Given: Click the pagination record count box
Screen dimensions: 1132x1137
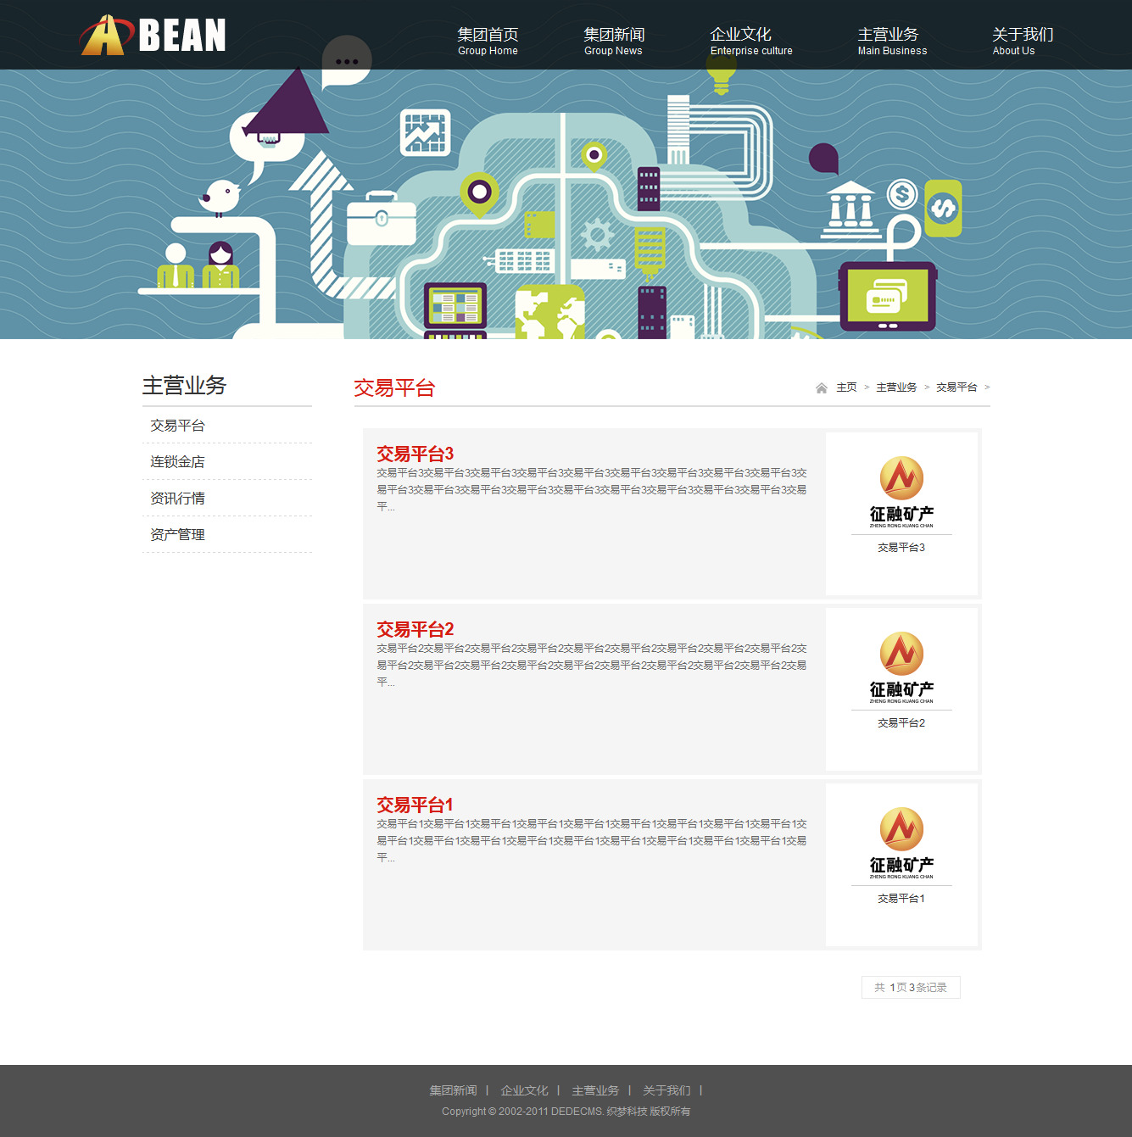Looking at the screenshot, I should tap(911, 988).
